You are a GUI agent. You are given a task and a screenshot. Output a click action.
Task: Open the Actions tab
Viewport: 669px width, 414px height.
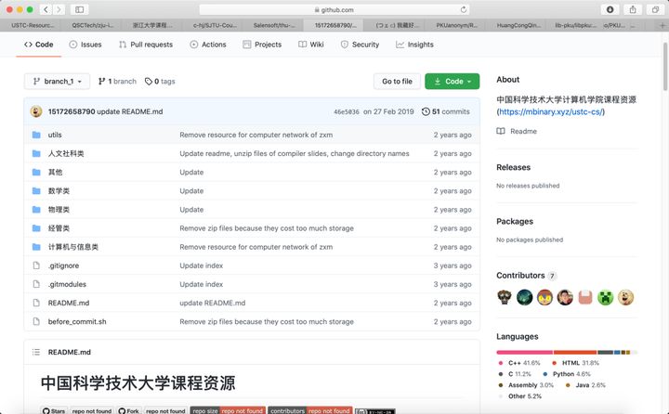pos(208,45)
